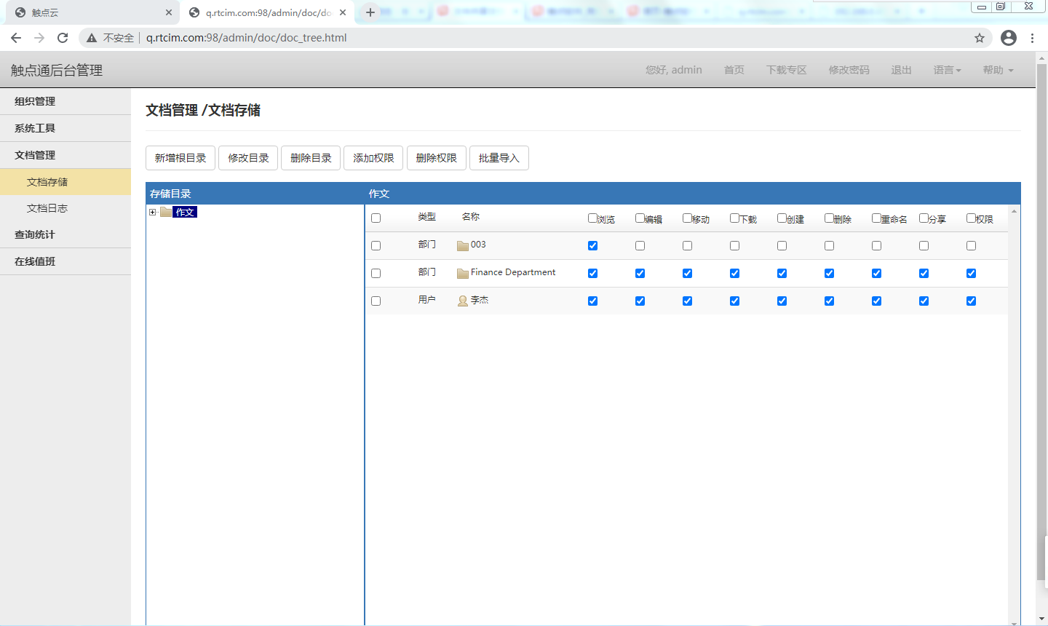Expand the 作文 tree node
The height and width of the screenshot is (626, 1048).
(x=153, y=213)
